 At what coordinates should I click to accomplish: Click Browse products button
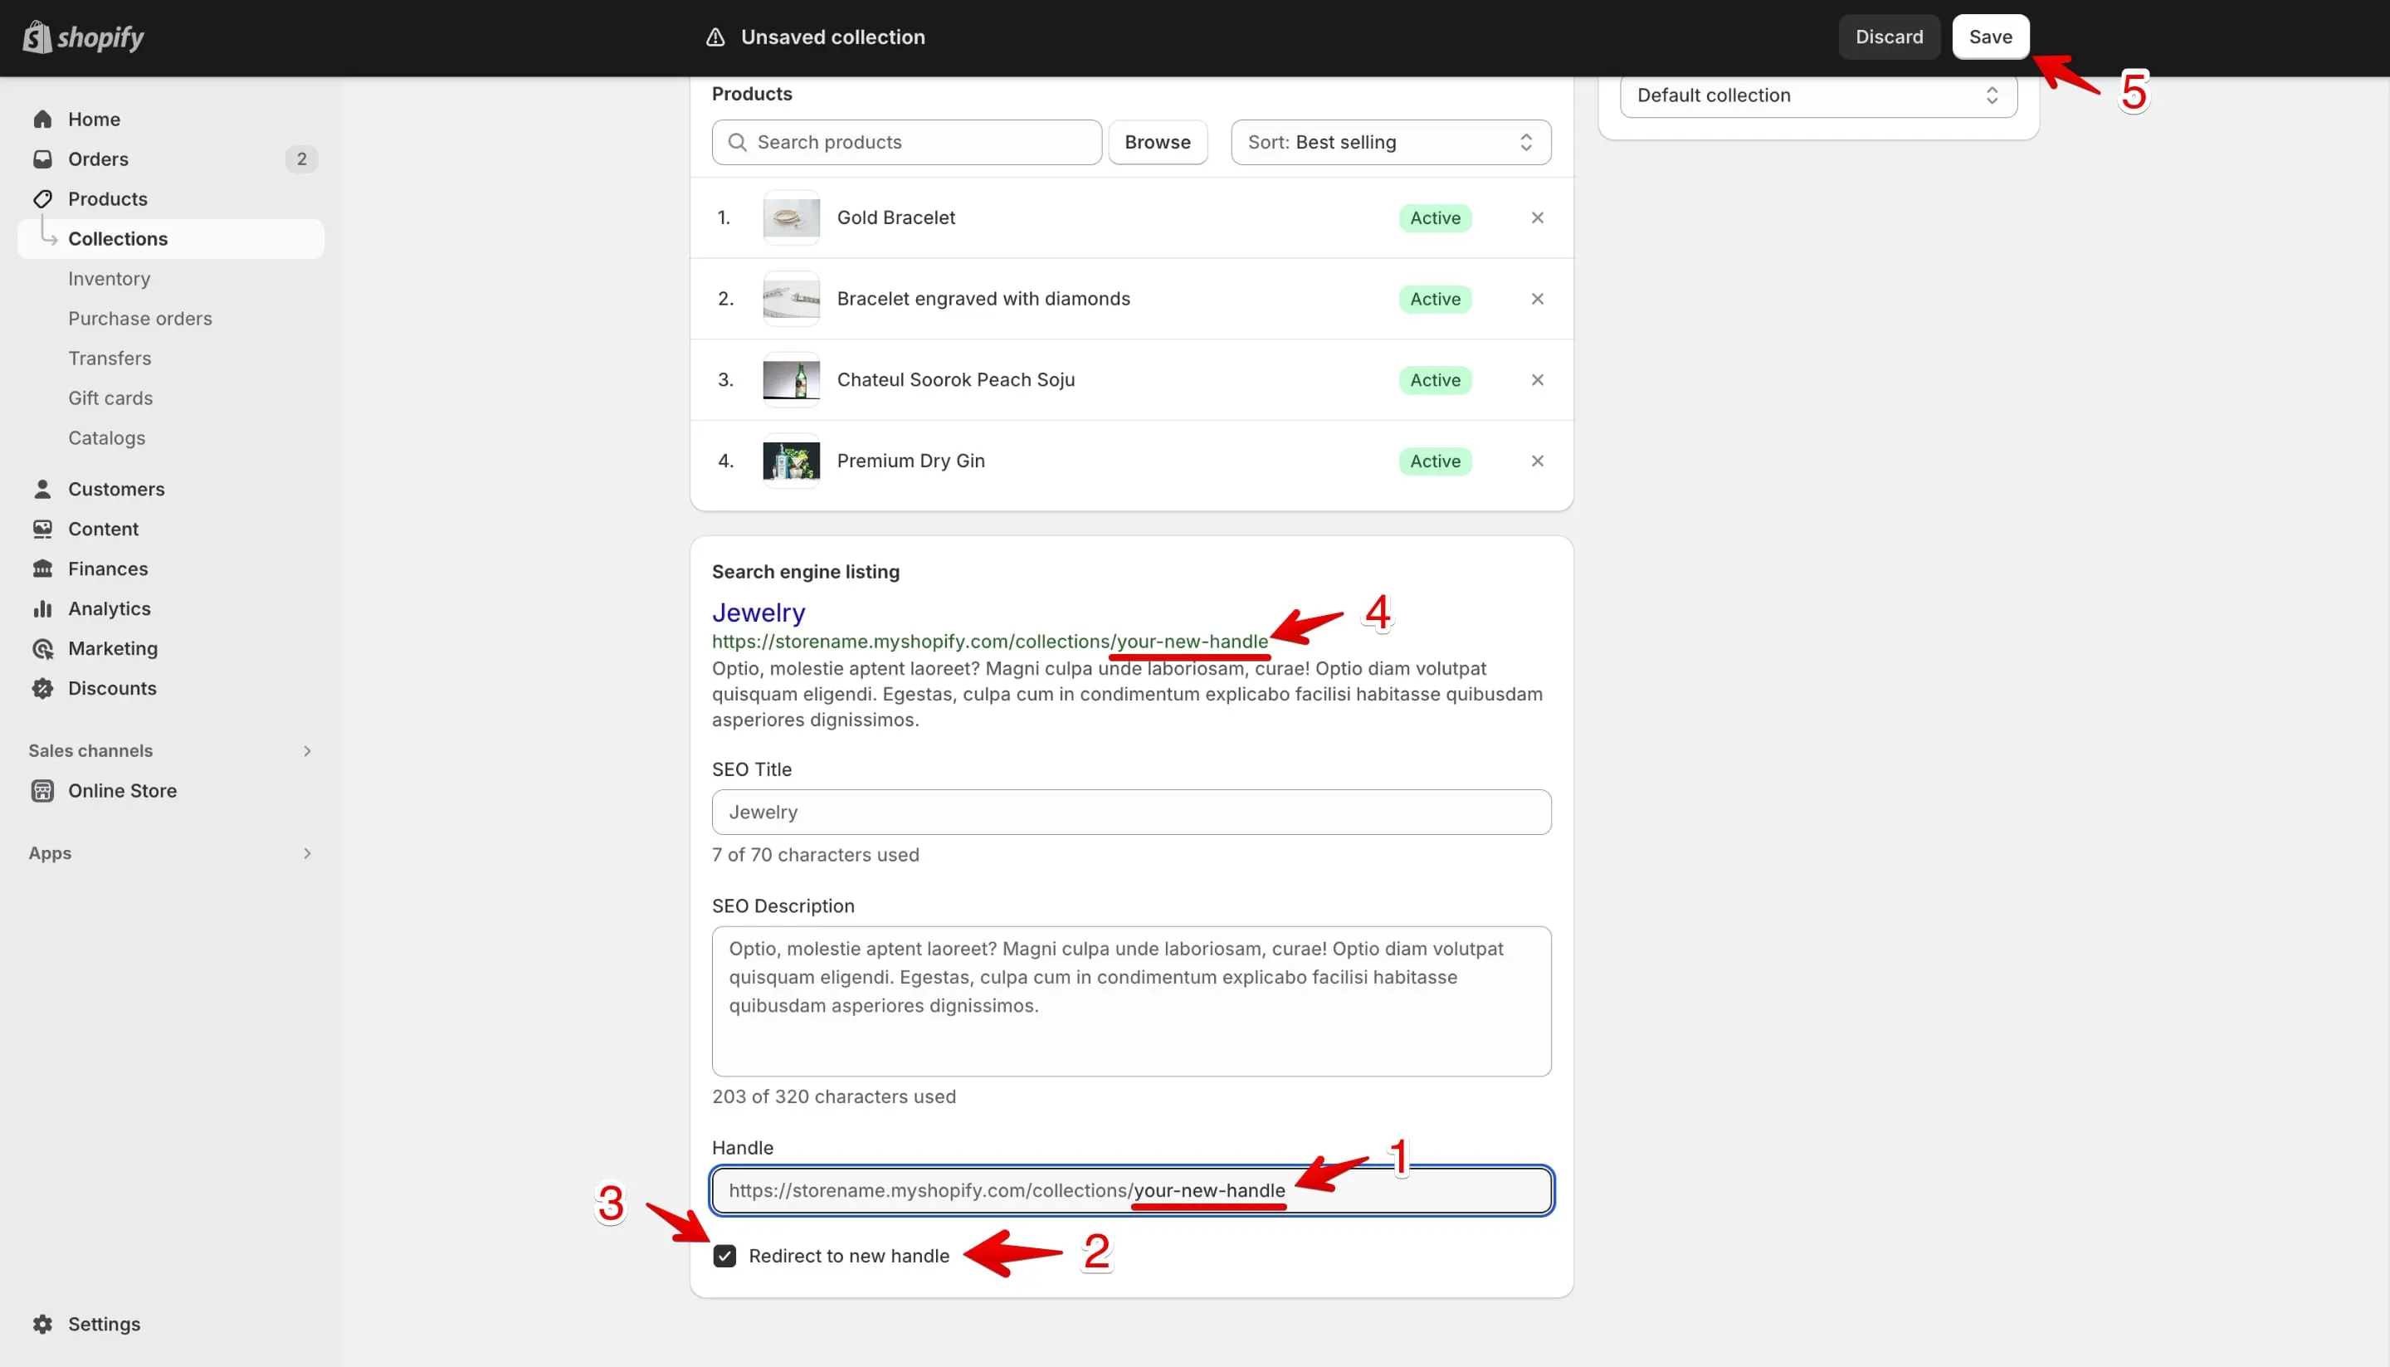click(x=1158, y=142)
